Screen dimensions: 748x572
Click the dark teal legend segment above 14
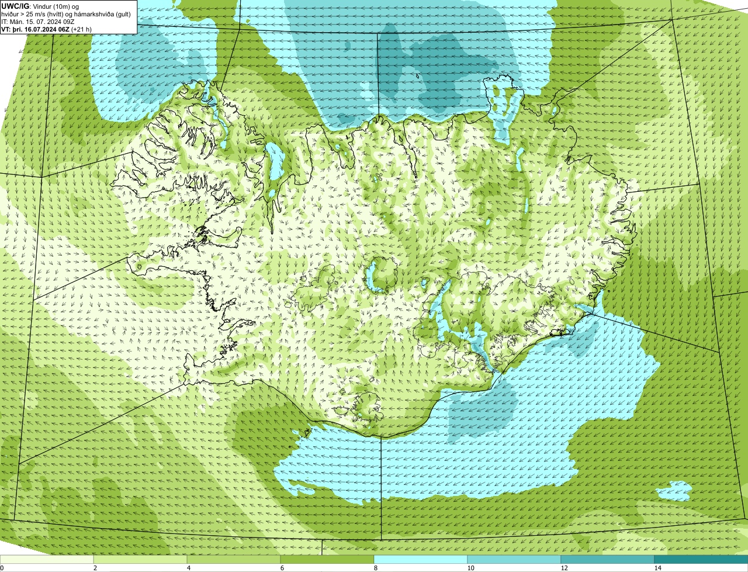click(x=701, y=559)
